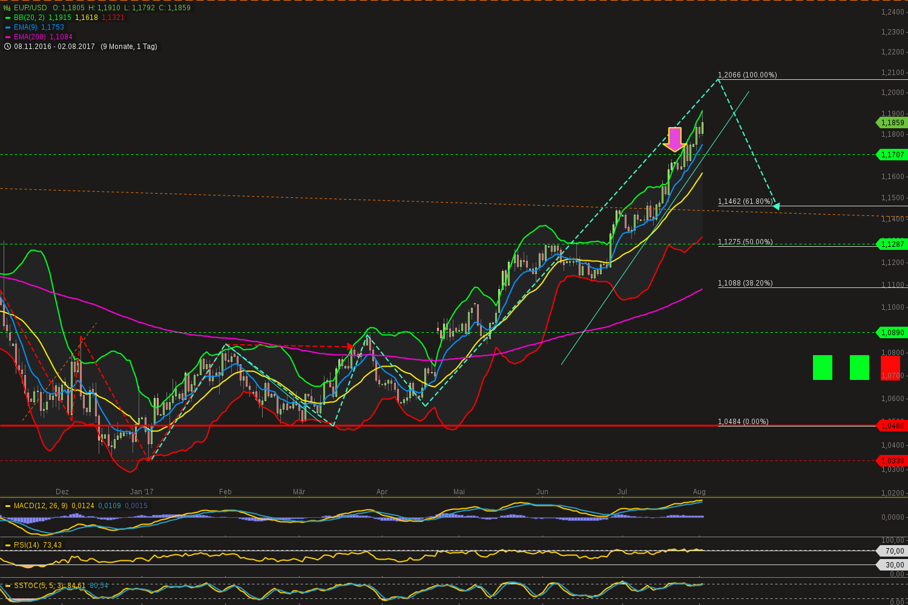
Task: Click the Jul label on the time axis
Action: point(622,492)
